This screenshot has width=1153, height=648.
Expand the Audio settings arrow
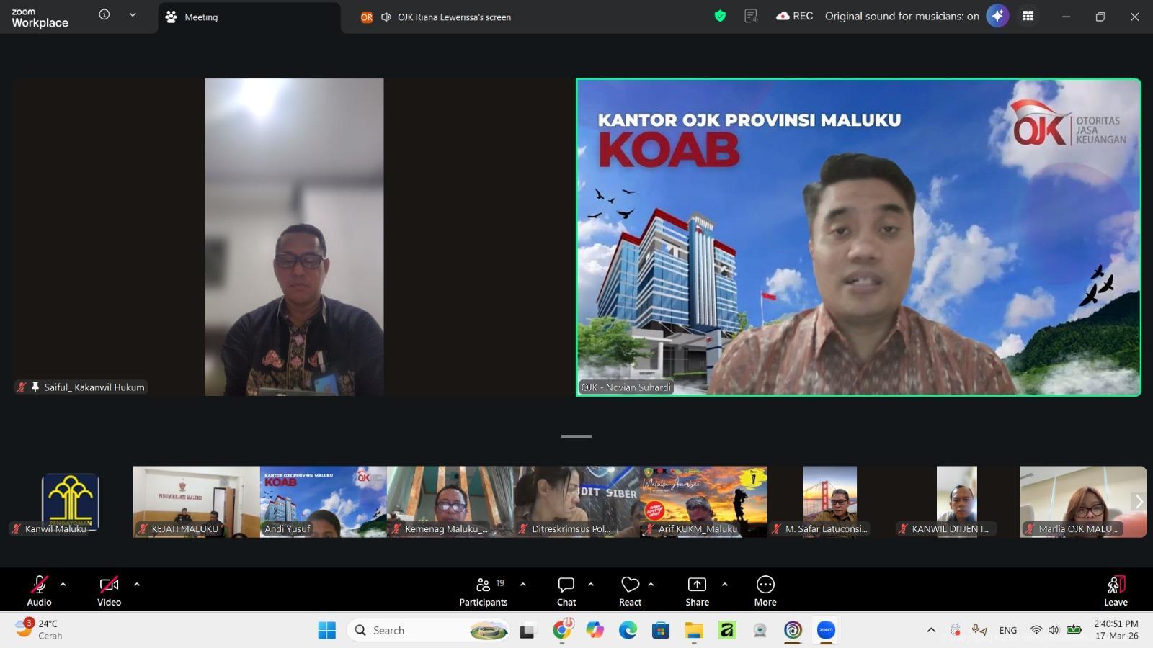63,585
